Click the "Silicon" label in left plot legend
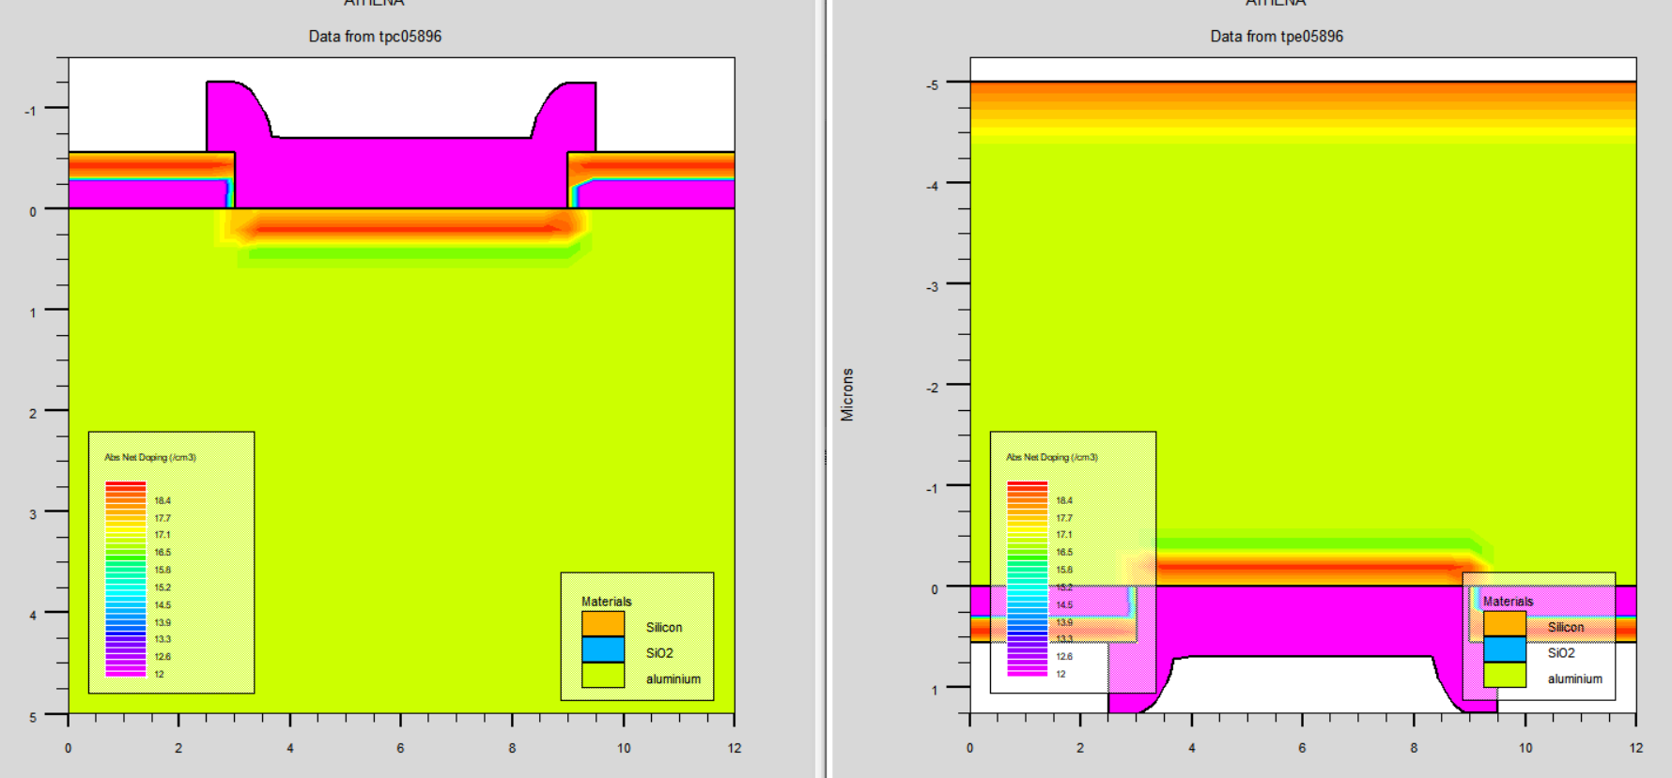 [664, 627]
